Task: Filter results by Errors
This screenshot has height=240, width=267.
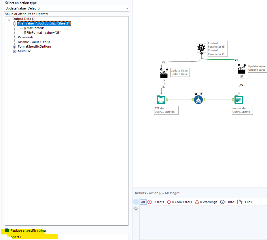Action: pos(156,202)
